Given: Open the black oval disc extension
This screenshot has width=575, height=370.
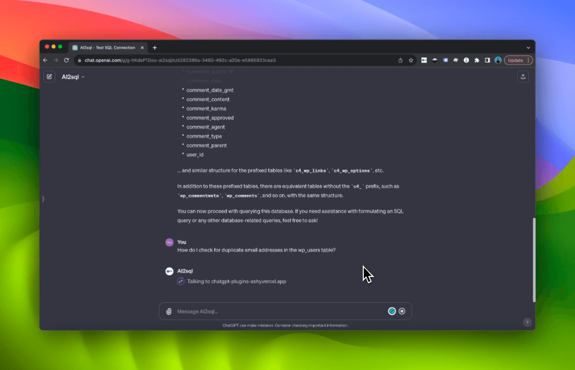Looking at the screenshot, I should point(434,60).
